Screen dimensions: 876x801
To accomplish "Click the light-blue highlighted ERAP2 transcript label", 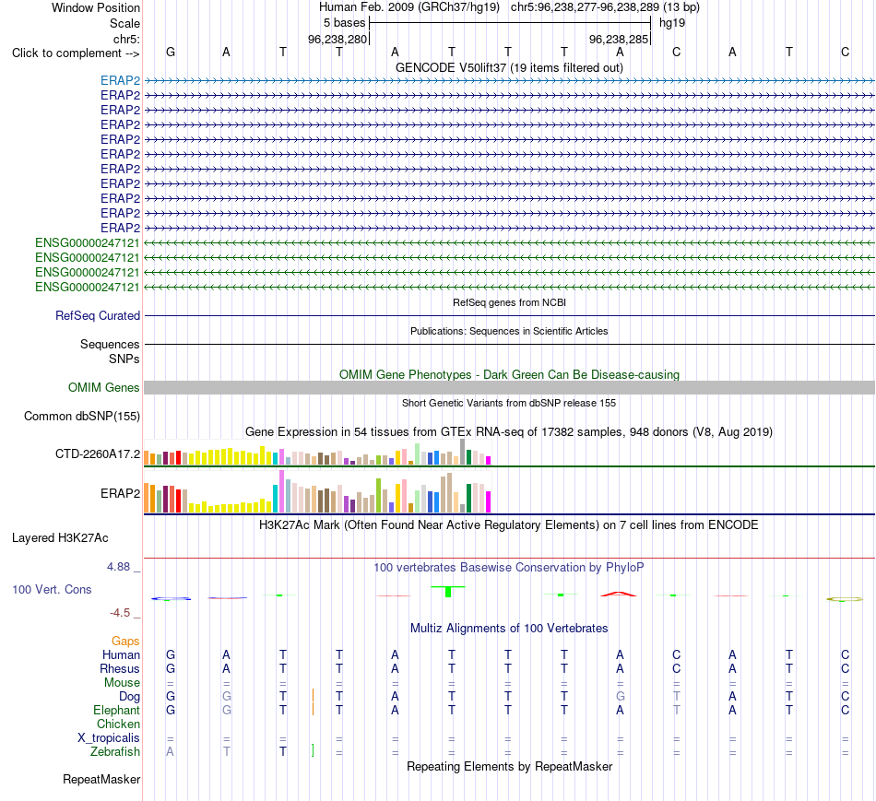I will click(120, 80).
